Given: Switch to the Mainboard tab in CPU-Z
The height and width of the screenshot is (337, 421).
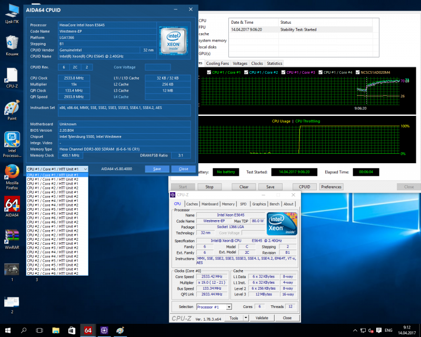Looking at the screenshot, I should point(209,204).
